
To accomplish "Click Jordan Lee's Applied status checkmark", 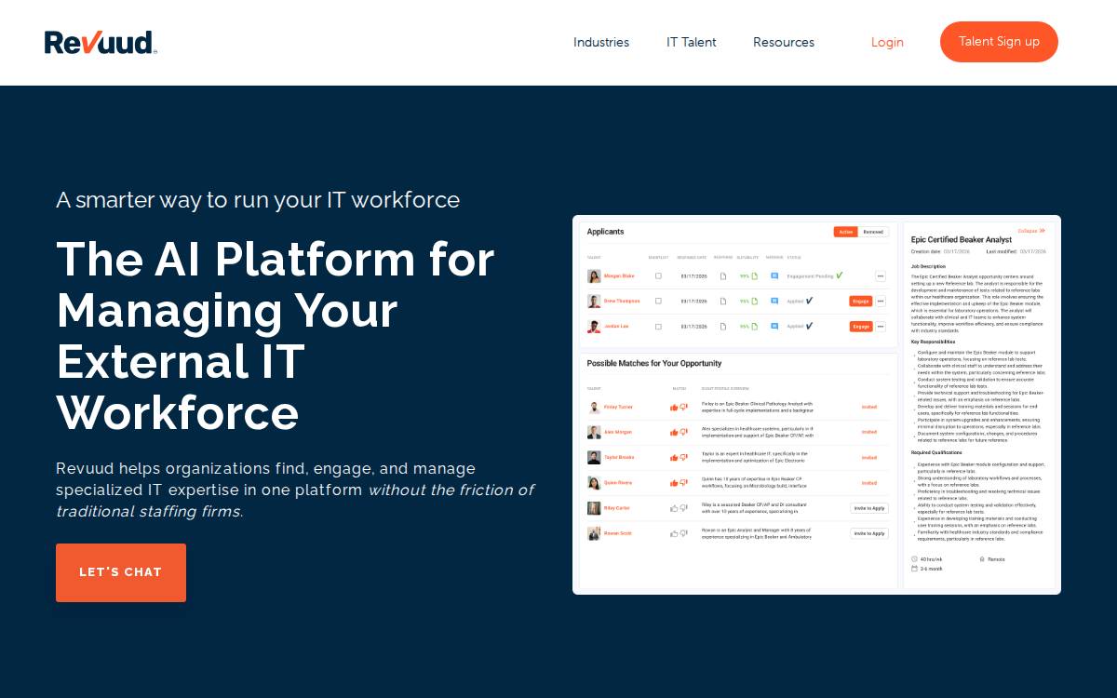I will [x=809, y=326].
